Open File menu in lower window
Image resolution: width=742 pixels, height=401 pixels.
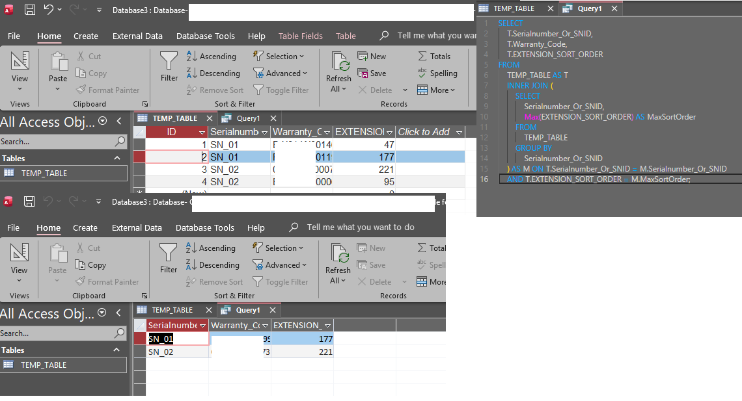[13, 227]
